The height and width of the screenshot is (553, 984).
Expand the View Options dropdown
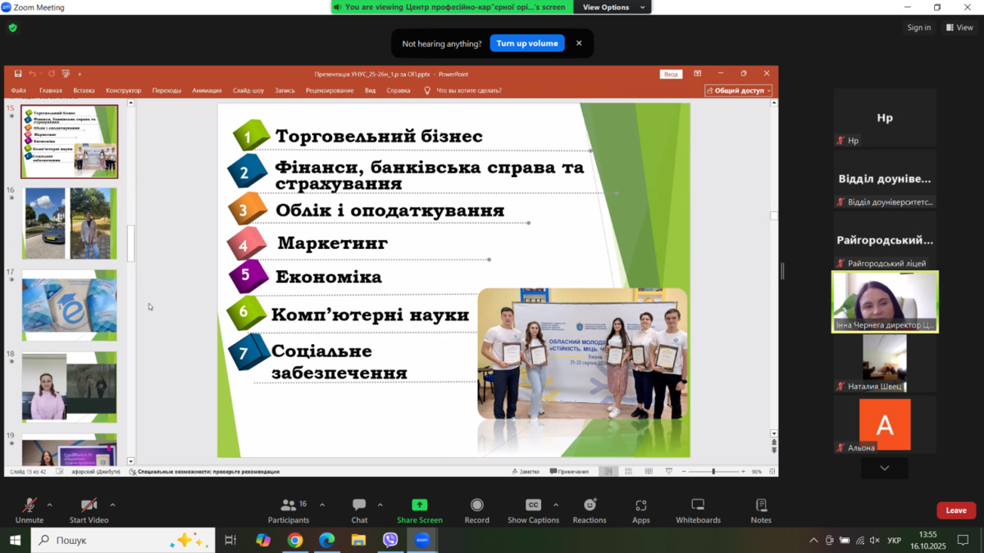(614, 7)
